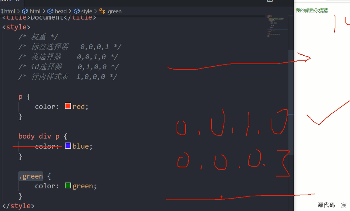
Task: Click browser text '我的颜色你猜猜'
Action: (x=312, y=11)
